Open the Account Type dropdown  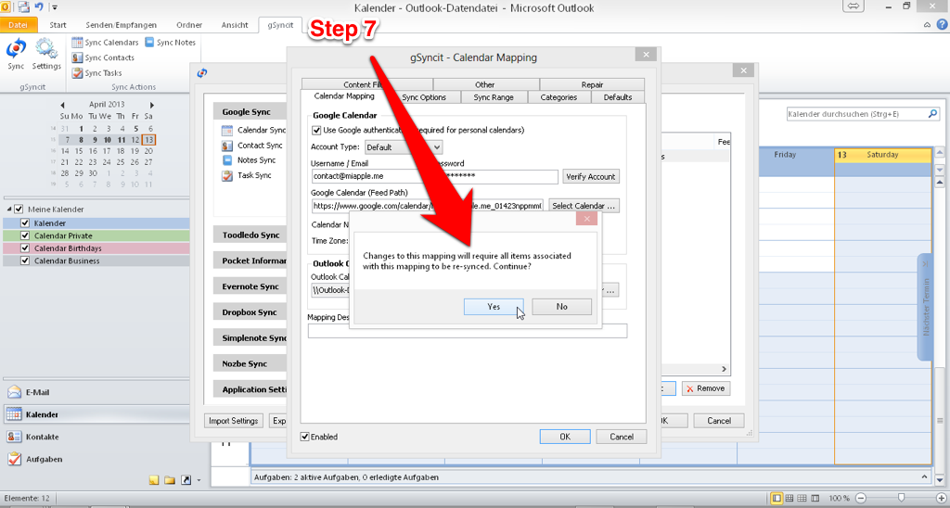point(403,147)
